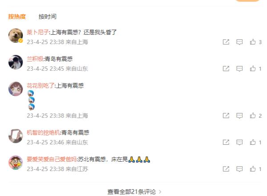Like the comment by 兰积极

click(253, 69)
